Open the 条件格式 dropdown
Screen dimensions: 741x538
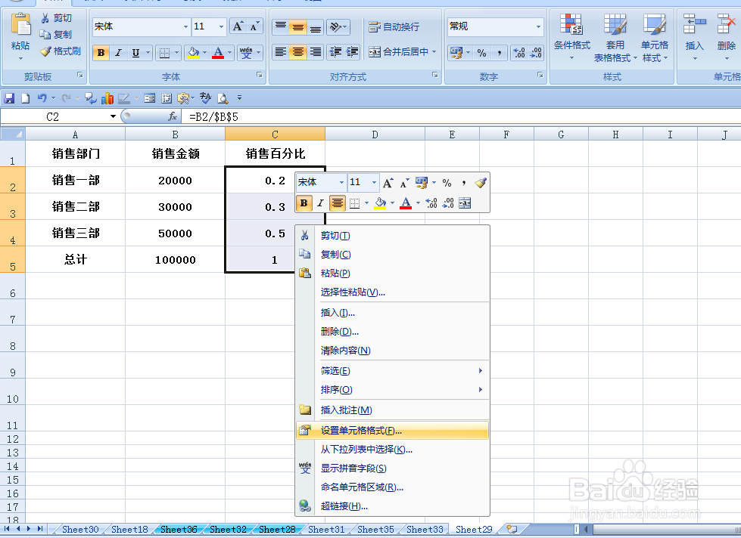571,39
